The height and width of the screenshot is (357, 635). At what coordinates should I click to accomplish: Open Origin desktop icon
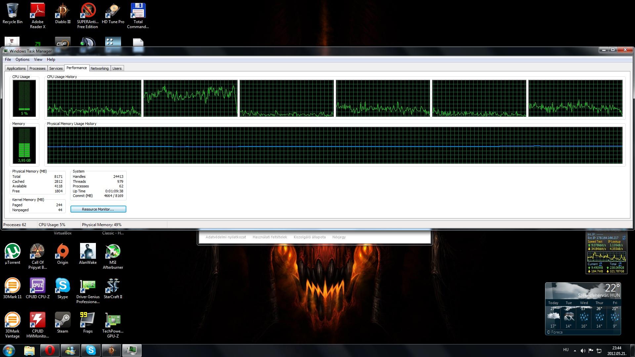click(x=63, y=254)
